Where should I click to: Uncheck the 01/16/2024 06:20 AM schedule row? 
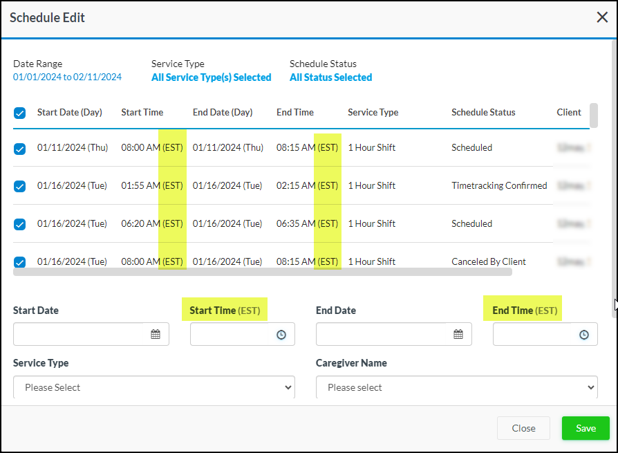point(20,224)
